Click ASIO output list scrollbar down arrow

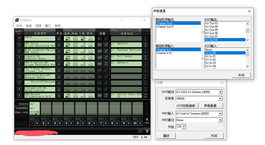(x=247, y=40)
